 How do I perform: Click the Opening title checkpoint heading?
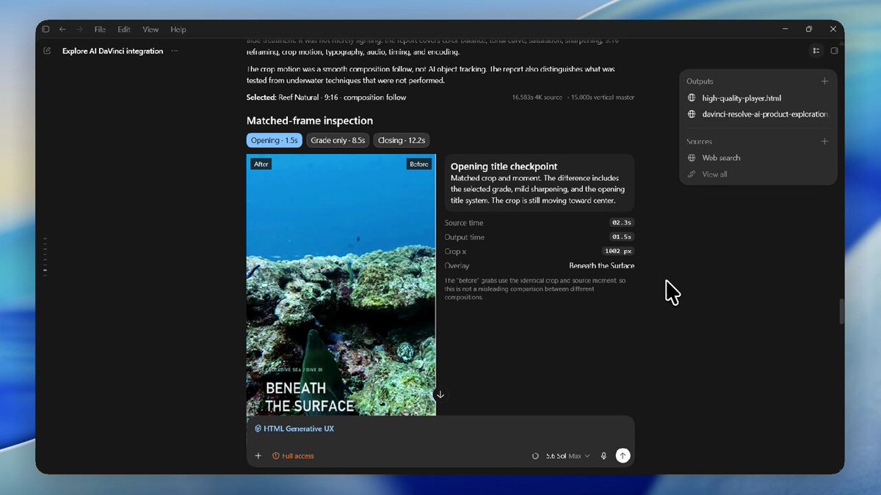point(504,166)
